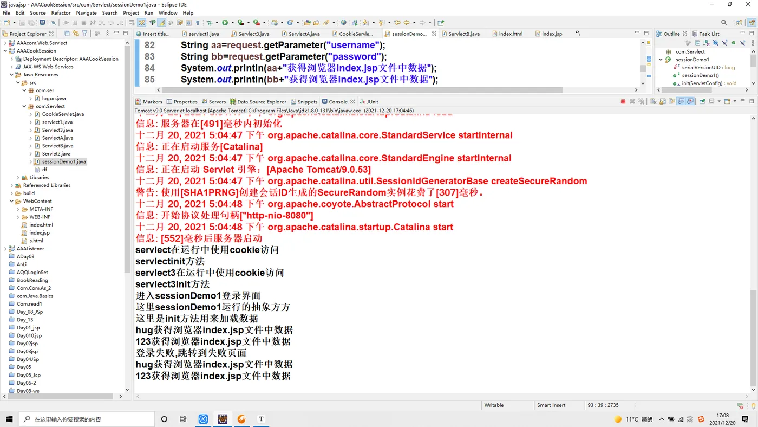Click the editor horizontal scrollbar
Viewport: 758px width, 427px height.
coord(363,90)
